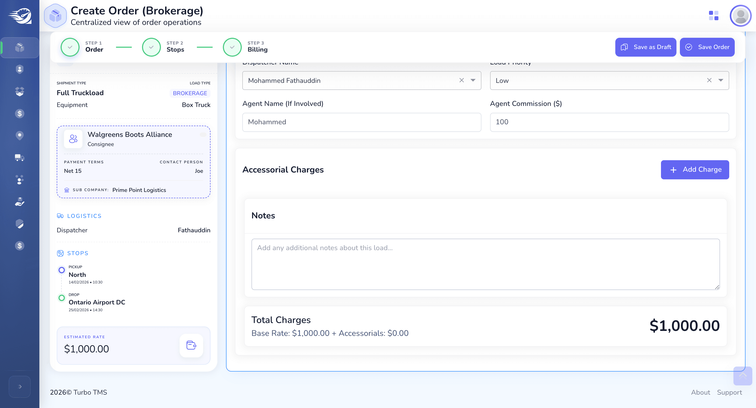Clear the Mohammed Fathauddin dispatcher selection
Screen dimensions: 756x408
(x=461, y=80)
